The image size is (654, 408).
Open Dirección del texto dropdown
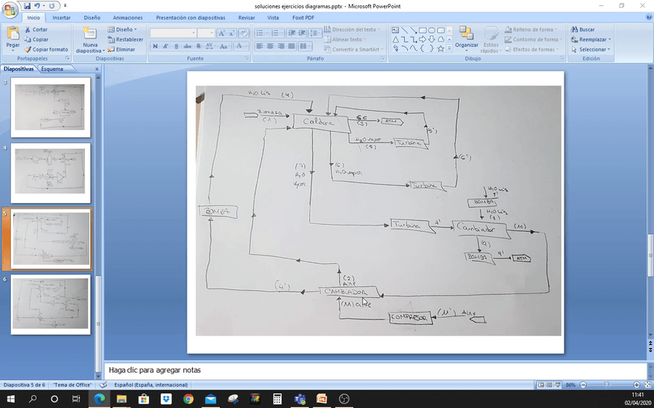pos(352,29)
